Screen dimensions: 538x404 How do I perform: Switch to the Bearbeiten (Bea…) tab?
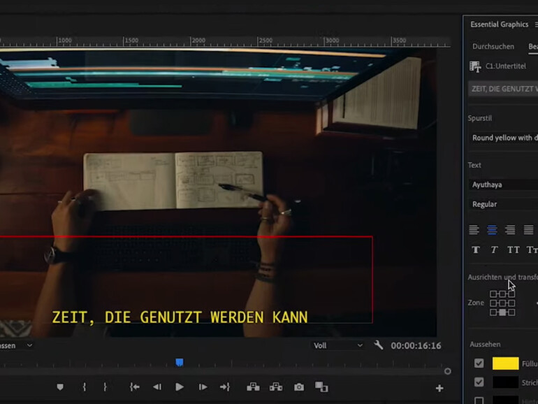click(533, 46)
